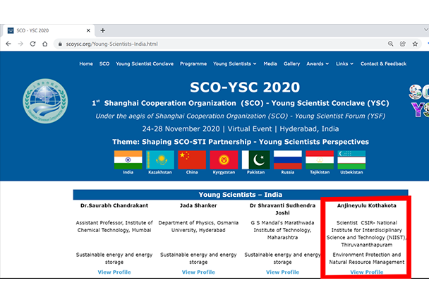Click the Kyrgyzstan flag
The height and width of the screenshot is (302, 429).
point(224,159)
